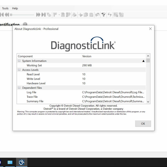Click the Version column header
The image size is (167, 167).
(x=114, y=56)
